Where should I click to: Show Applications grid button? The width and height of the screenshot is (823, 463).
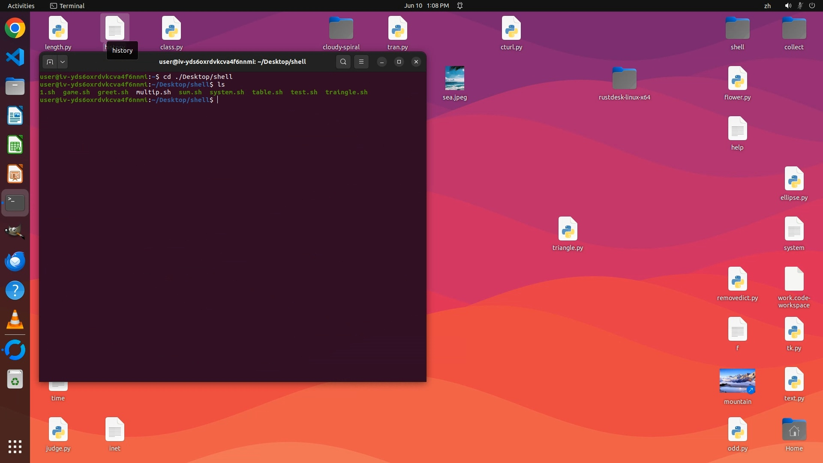click(15, 447)
